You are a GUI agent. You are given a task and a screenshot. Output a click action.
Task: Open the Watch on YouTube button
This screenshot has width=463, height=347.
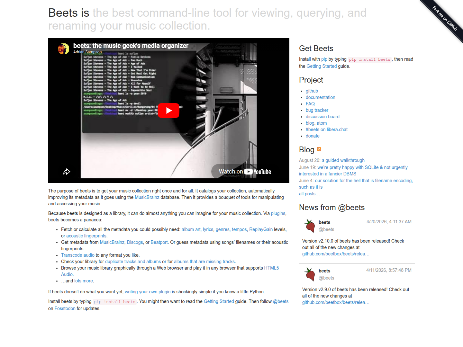tap(245, 172)
